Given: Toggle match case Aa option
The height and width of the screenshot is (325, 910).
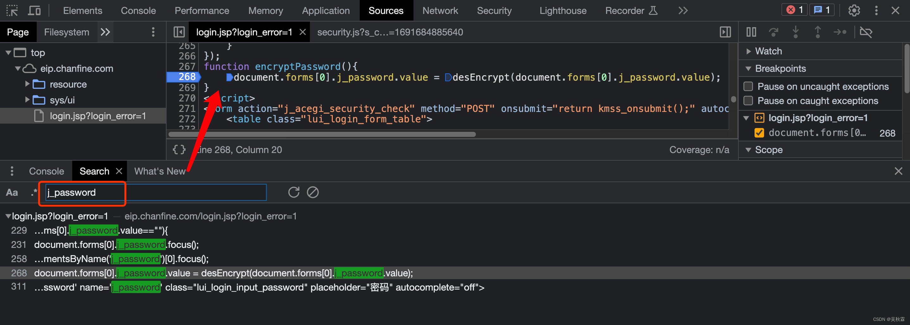Looking at the screenshot, I should 12,192.
